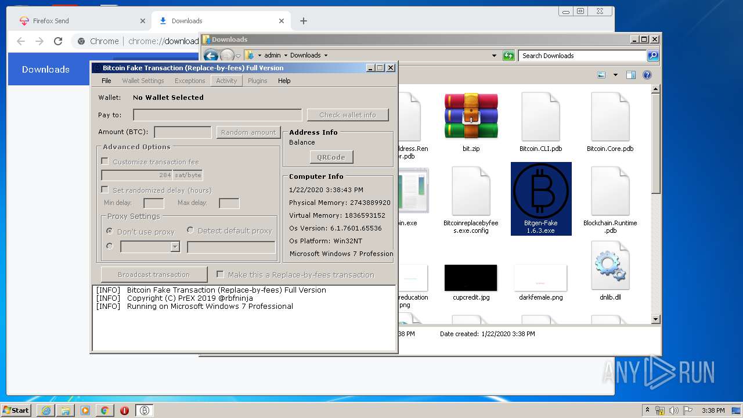Open Internet Explorer from taskbar

click(x=46, y=410)
